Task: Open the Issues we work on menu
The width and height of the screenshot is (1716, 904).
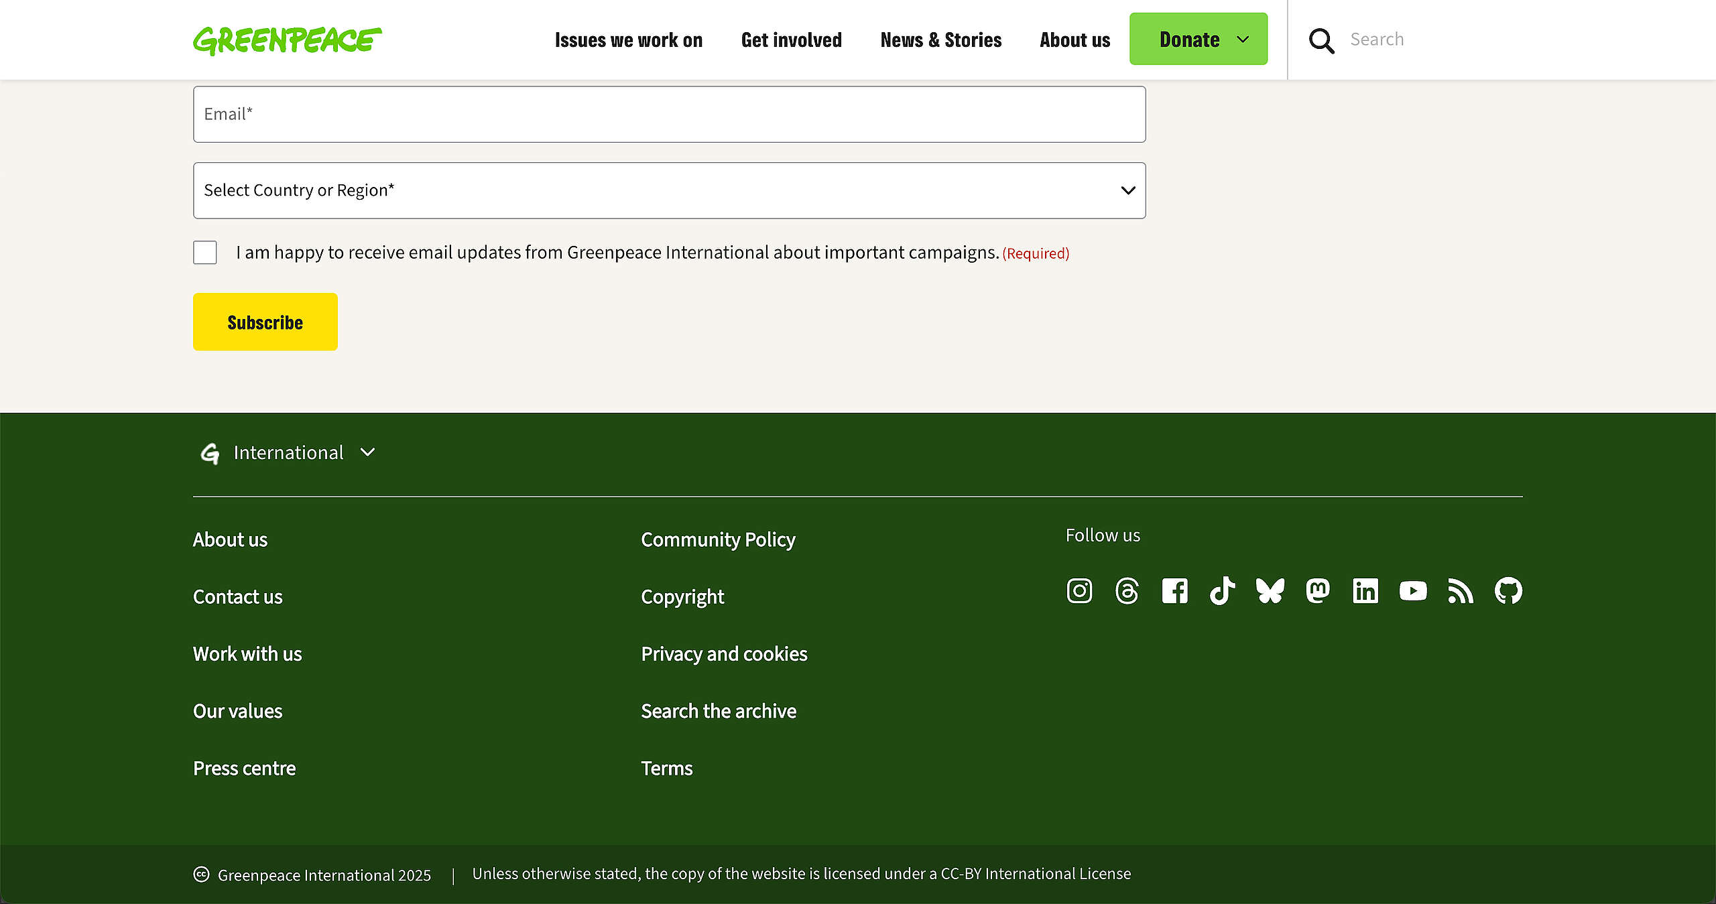Action: (x=629, y=40)
